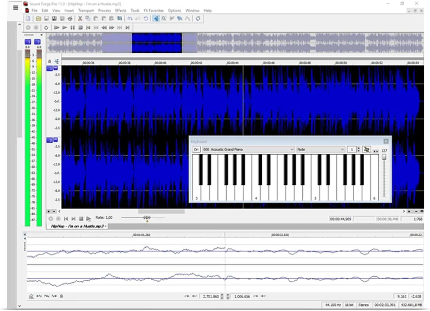Toggle the On button in Keyboard panel
This screenshot has height=311, width=430.
tap(196, 149)
